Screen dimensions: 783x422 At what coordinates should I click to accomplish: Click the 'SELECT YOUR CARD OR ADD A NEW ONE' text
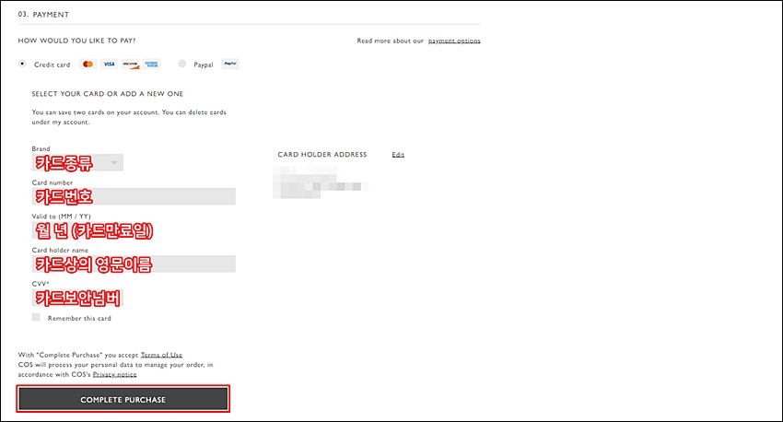tap(108, 94)
